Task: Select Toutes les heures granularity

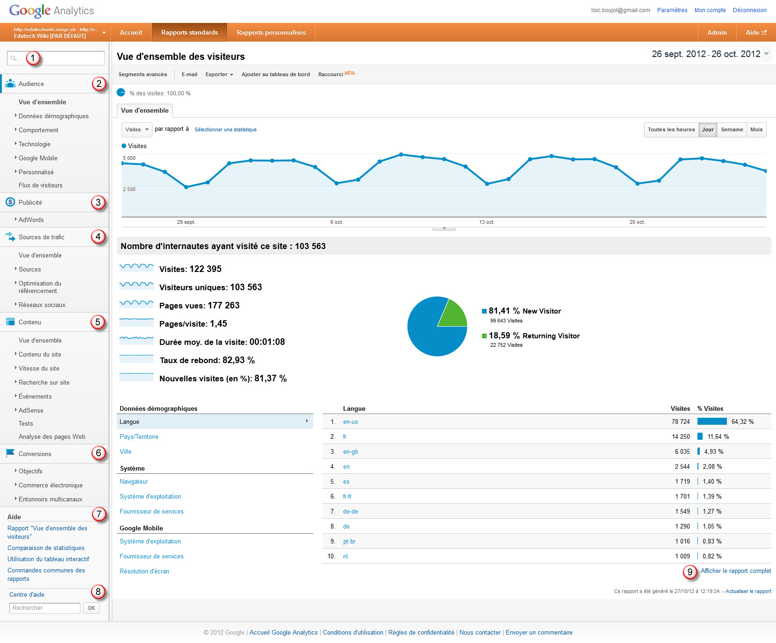Action: point(671,129)
